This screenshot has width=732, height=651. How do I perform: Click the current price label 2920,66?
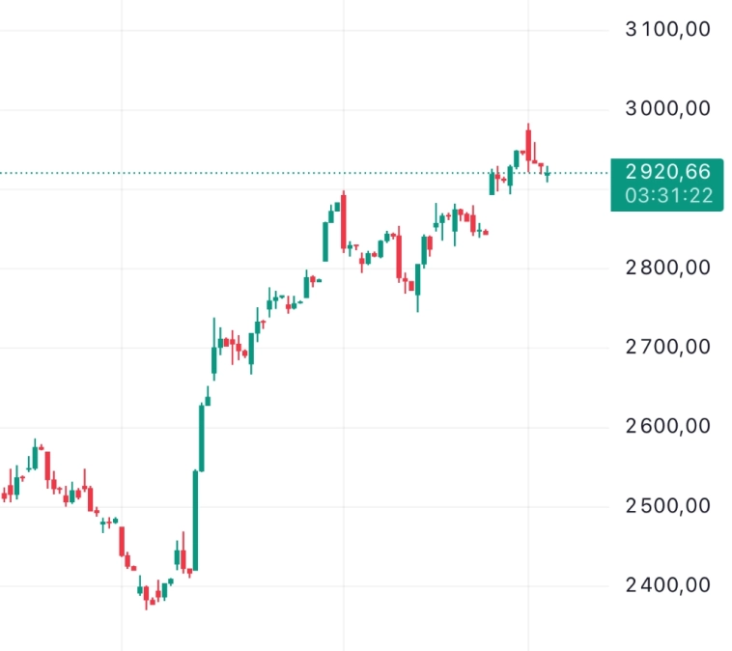coord(667,172)
